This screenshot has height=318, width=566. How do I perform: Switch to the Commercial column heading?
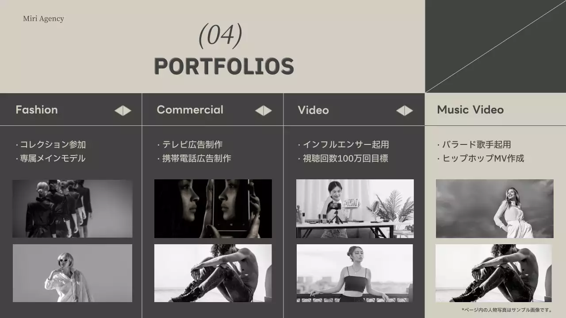click(x=190, y=110)
